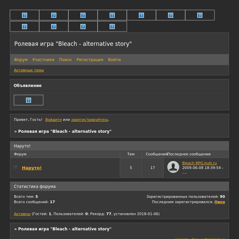Click the third broken banner image in the second row
The width and height of the screenshot is (239, 239).
tap(83, 27)
